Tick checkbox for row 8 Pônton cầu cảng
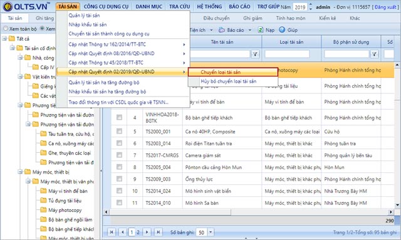 pos(119,167)
